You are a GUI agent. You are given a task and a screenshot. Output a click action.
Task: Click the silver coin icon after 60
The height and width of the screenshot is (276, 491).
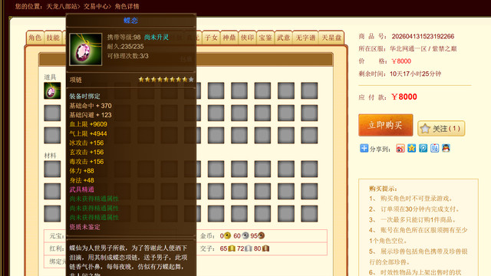245,235
